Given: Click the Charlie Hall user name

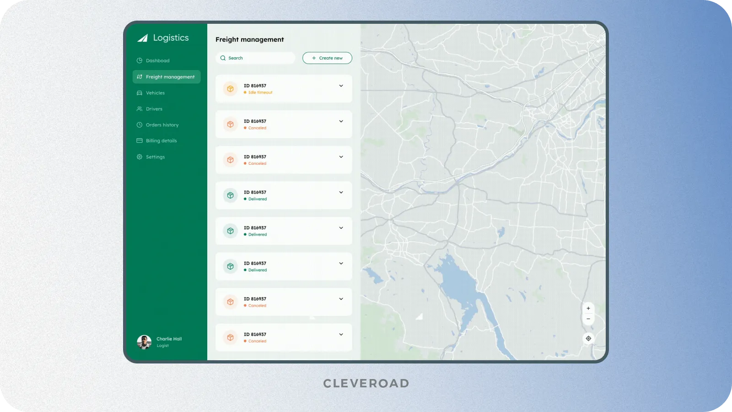Looking at the screenshot, I should [x=169, y=339].
